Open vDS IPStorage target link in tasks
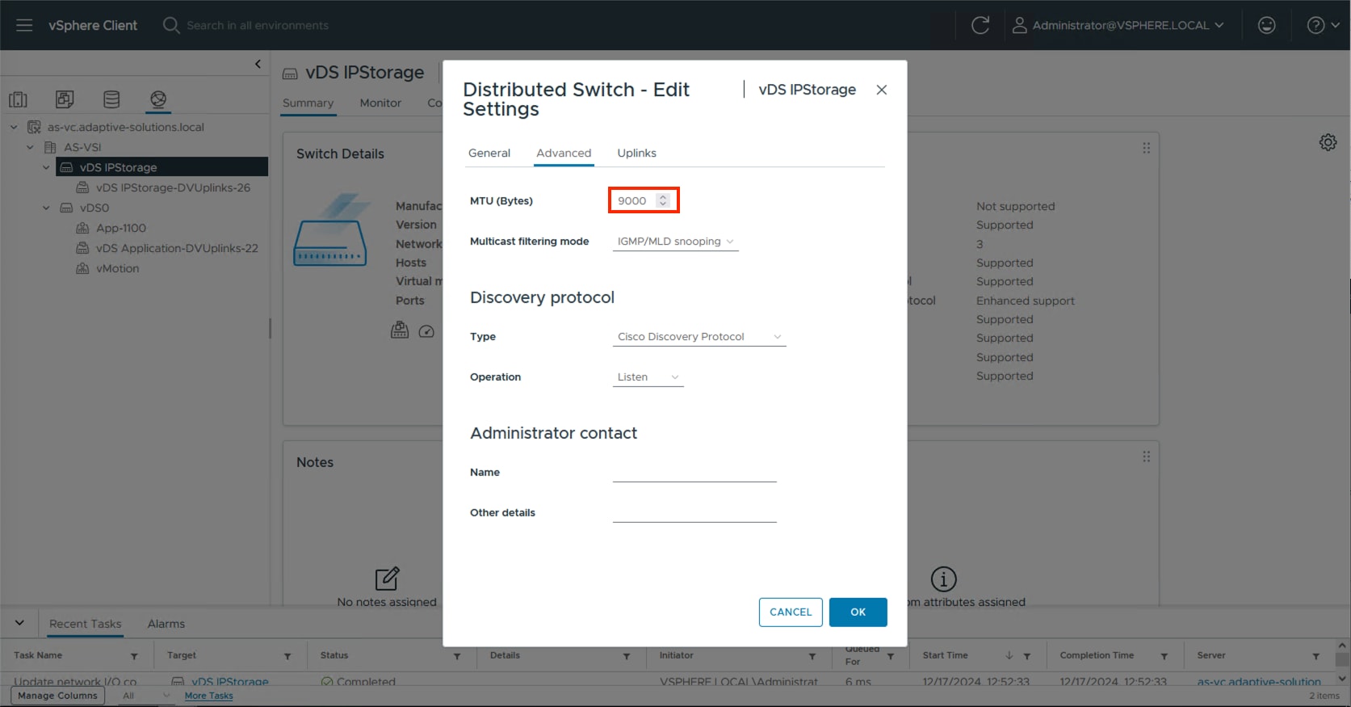Viewport: 1351px width, 707px height. tap(230, 682)
